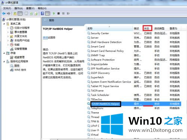Image resolution: width=187 pixels, height=140 pixels.
Task: Click the green refresh toolbar icon
Action: (x=31, y=14)
